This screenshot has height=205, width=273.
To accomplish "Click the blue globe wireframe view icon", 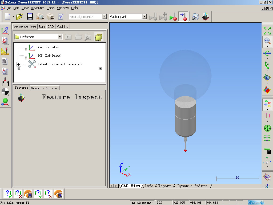I will 267,77.
